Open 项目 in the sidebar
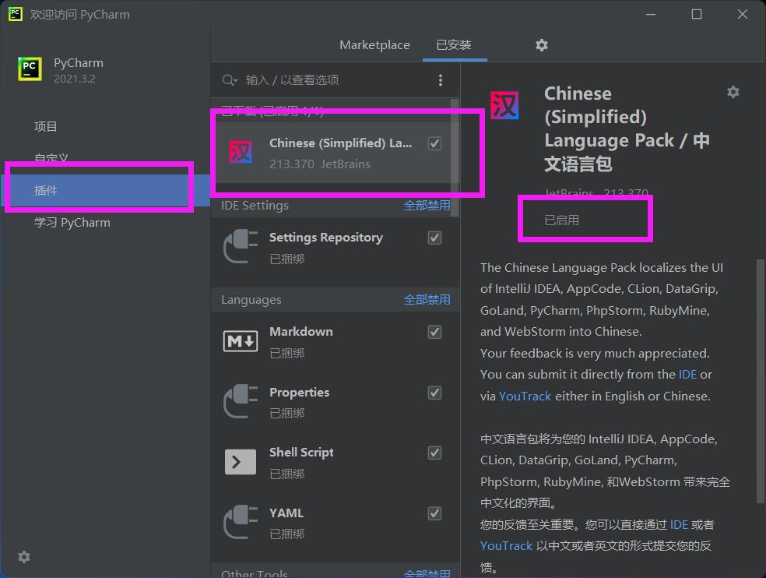766x578 pixels. (45, 127)
